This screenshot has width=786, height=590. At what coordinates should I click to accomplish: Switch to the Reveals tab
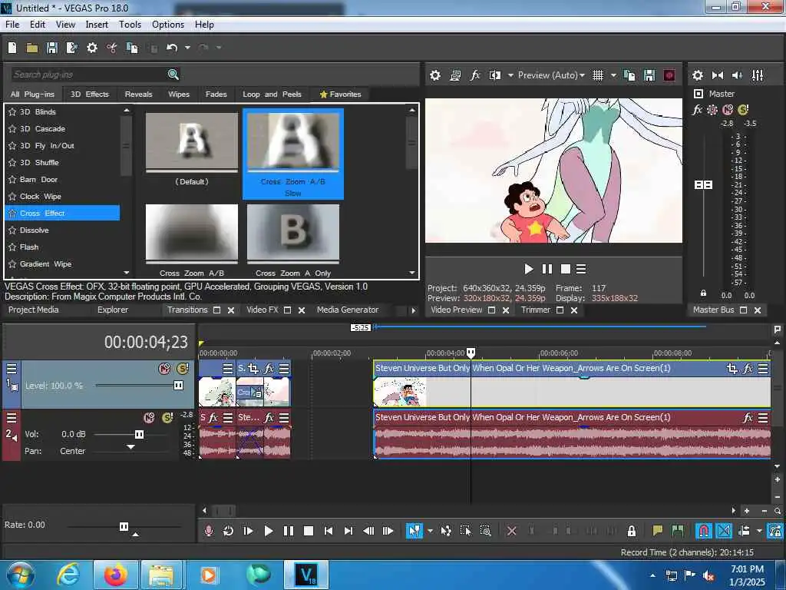pos(138,94)
